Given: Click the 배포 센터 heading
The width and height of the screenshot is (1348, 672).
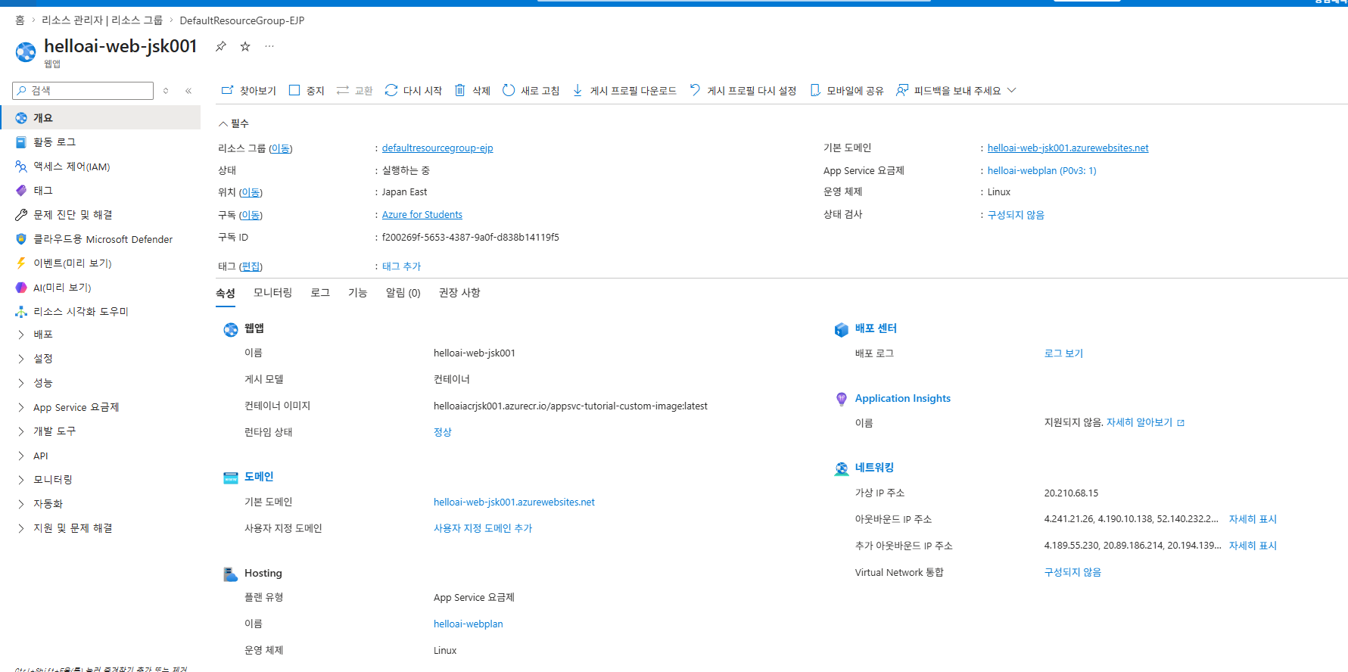Looking at the screenshot, I should [876, 328].
